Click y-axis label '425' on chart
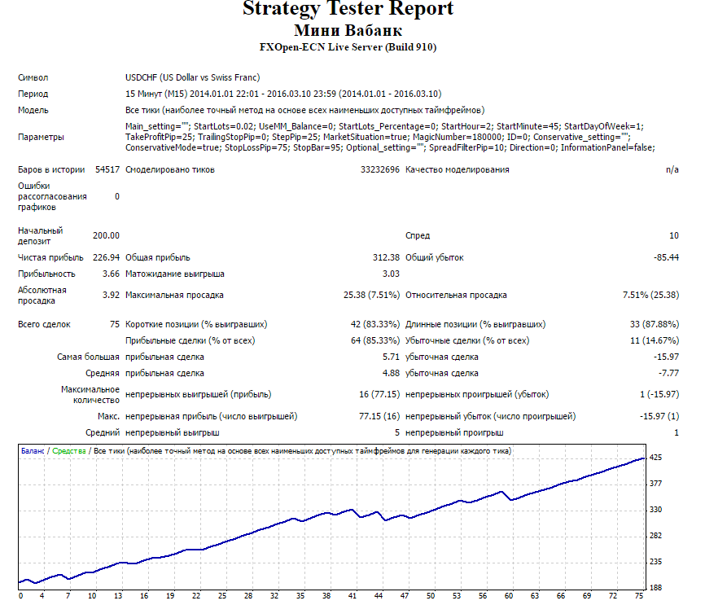705x605 pixels. click(655, 458)
